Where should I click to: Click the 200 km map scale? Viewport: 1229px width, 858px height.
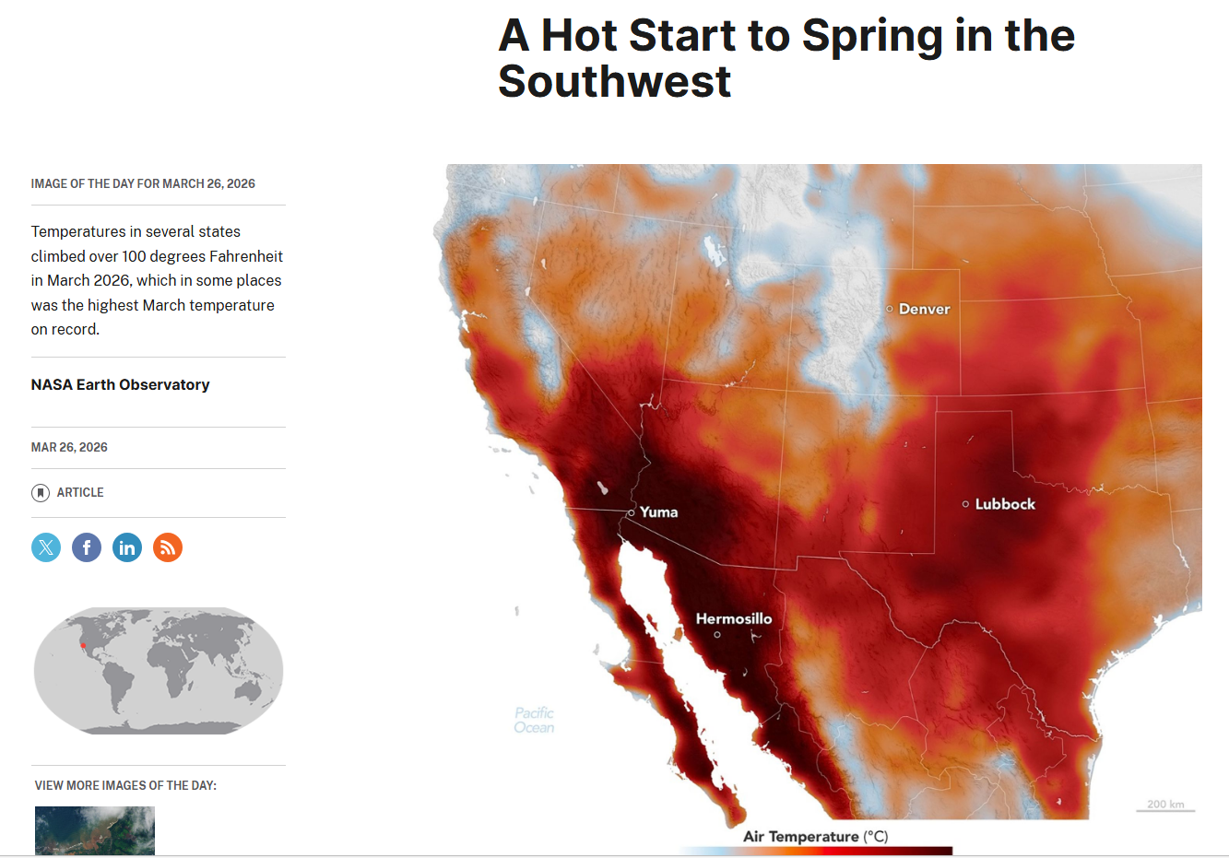pos(1165,805)
